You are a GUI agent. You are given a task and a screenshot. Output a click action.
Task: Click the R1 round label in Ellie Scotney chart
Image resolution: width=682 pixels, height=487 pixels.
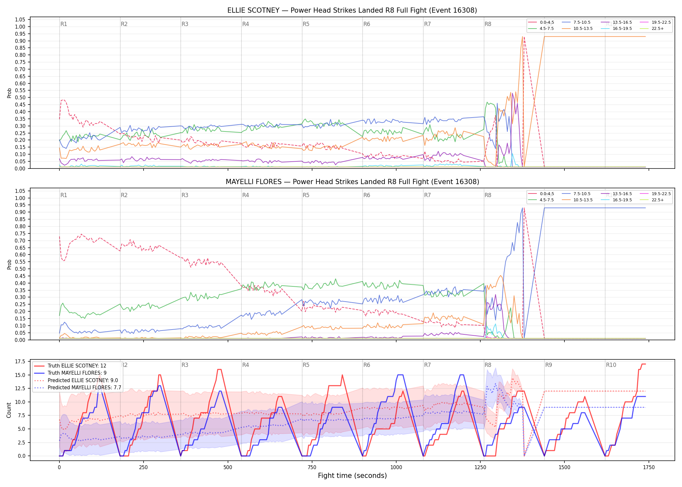pos(64,24)
